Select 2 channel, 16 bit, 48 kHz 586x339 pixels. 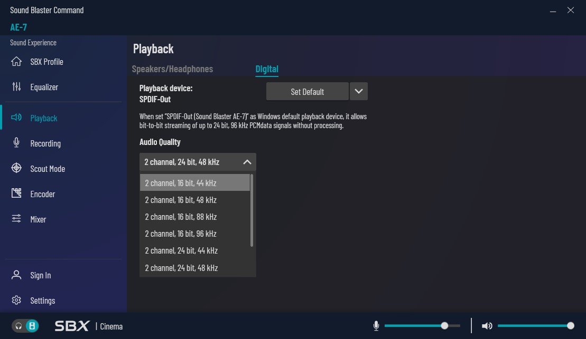[194, 199]
